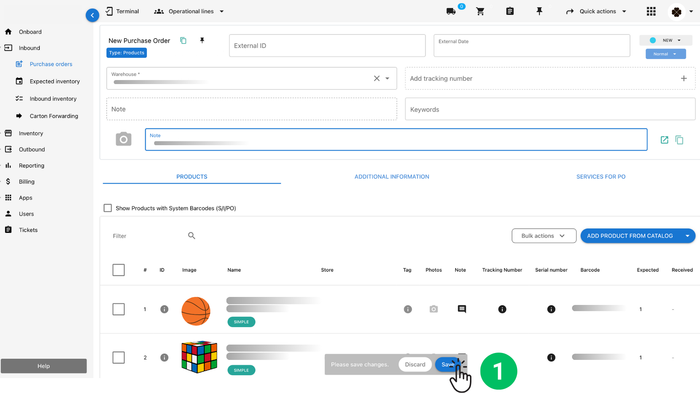Toggle the select-all header checkbox
Image resolution: width=700 pixels, height=393 pixels.
click(118, 270)
